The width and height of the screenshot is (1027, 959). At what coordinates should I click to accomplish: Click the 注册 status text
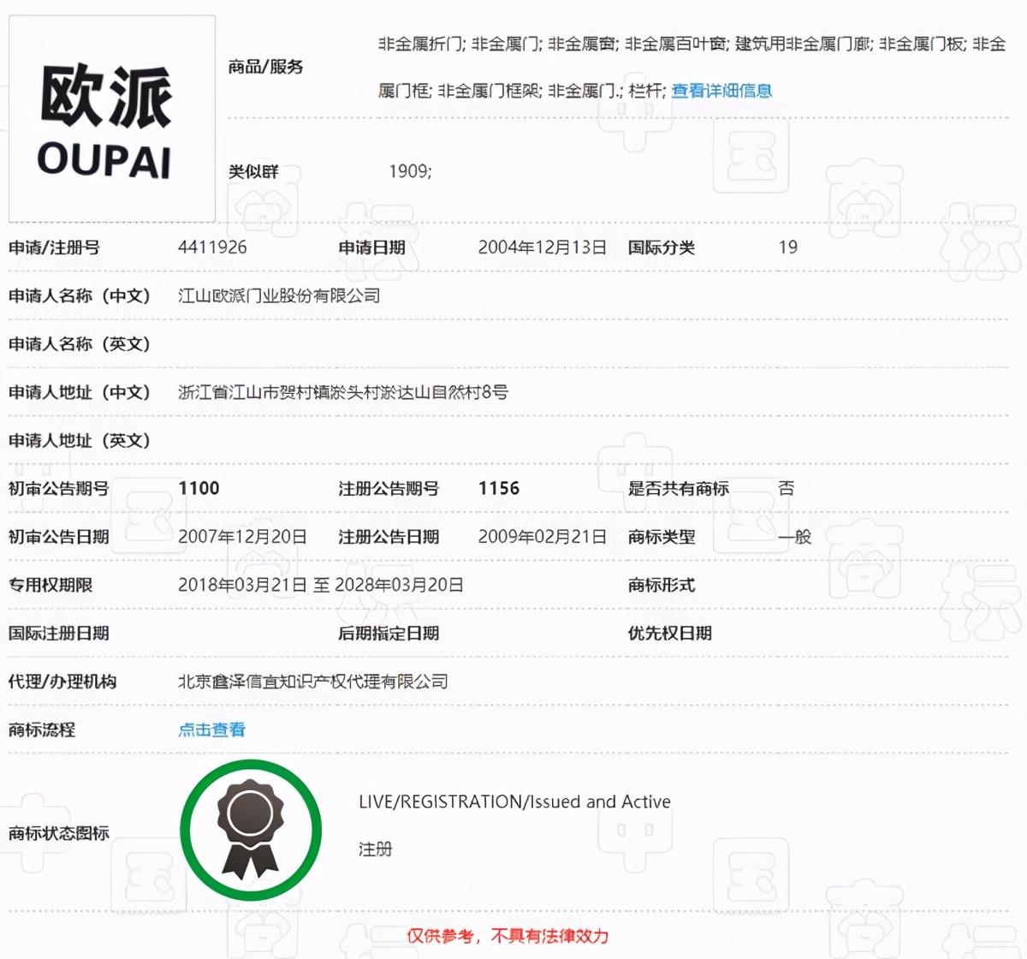375,849
